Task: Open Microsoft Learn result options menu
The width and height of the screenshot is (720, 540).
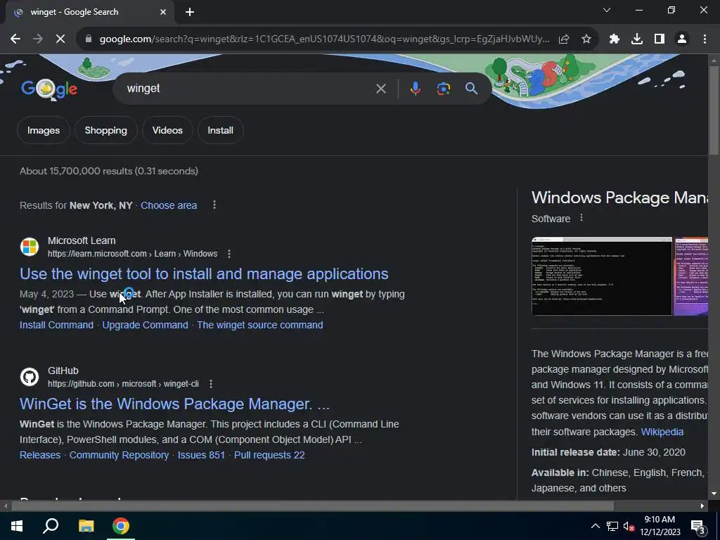Action: [229, 253]
